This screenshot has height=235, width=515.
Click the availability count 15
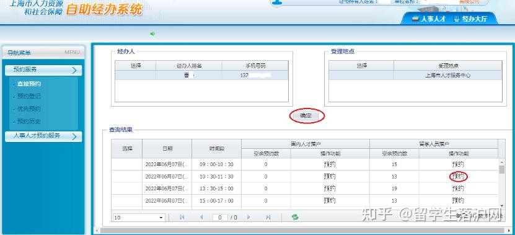394,164
